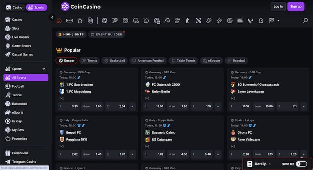Switch to Casino mode at top left

pyautogui.click(x=14, y=7)
